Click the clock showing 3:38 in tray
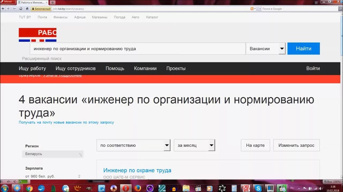The image size is (343, 192). tap(333, 187)
